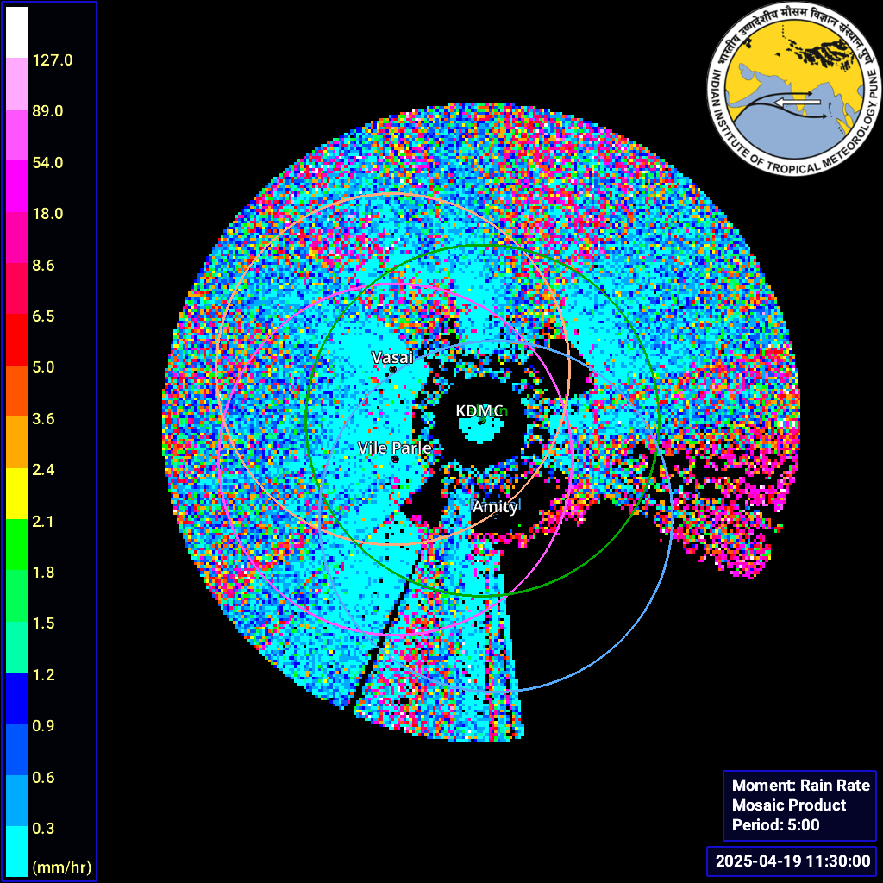883x883 pixels.
Task: Select the 3.6 legend value
Action: pos(43,418)
